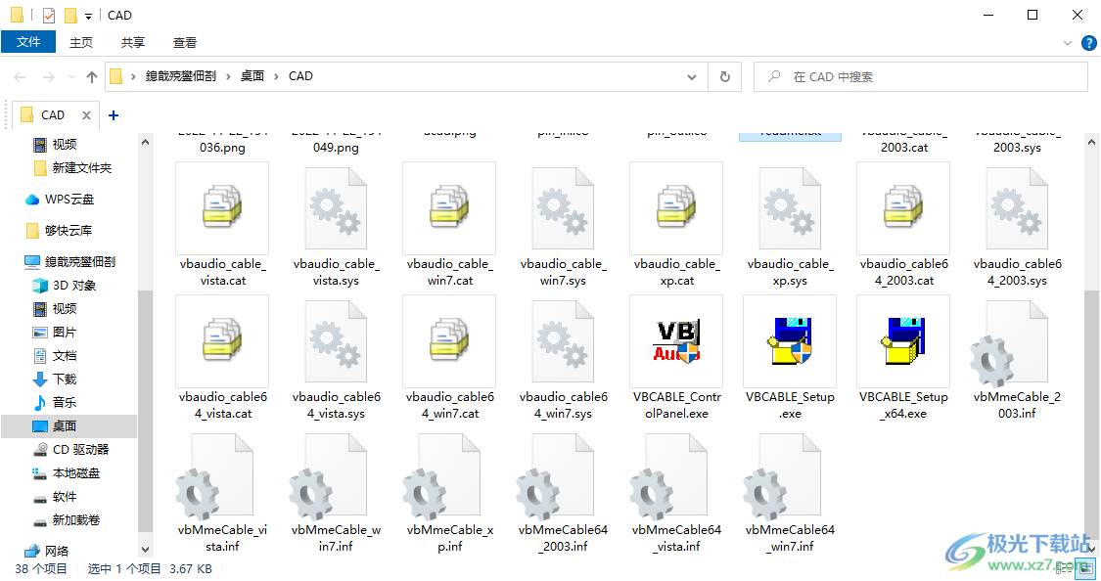This screenshot has height=581, width=1101.
Task: Open recent locations dropdown arrow
Action: pyautogui.click(x=71, y=77)
